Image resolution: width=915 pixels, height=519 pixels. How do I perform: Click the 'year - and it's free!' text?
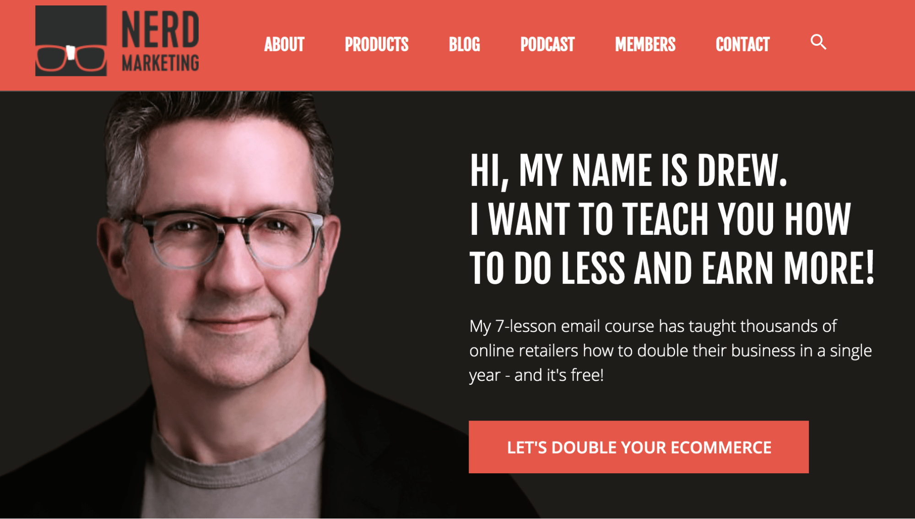[x=536, y=375]
